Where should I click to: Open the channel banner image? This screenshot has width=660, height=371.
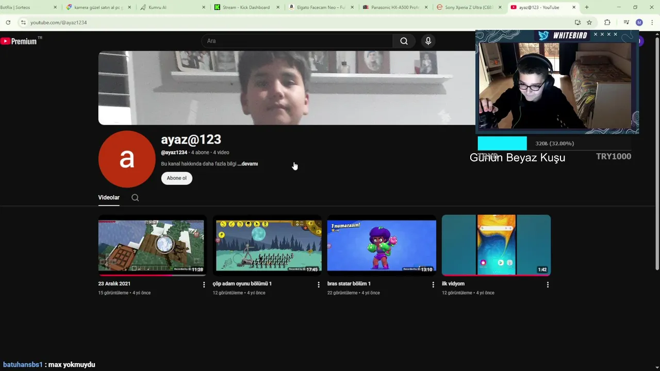pyautogui.click(x=286, y=88)
